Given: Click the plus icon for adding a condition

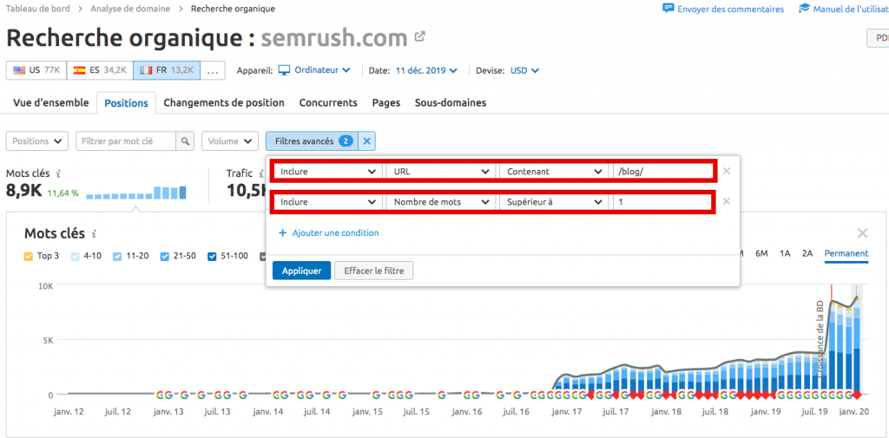Looking at the screenshot, I should coord(282,233).
